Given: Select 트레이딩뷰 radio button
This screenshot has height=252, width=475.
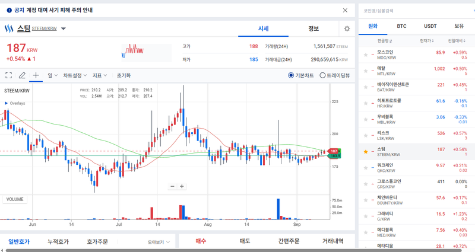Looking at the screenshot, I should coord(322,75).
